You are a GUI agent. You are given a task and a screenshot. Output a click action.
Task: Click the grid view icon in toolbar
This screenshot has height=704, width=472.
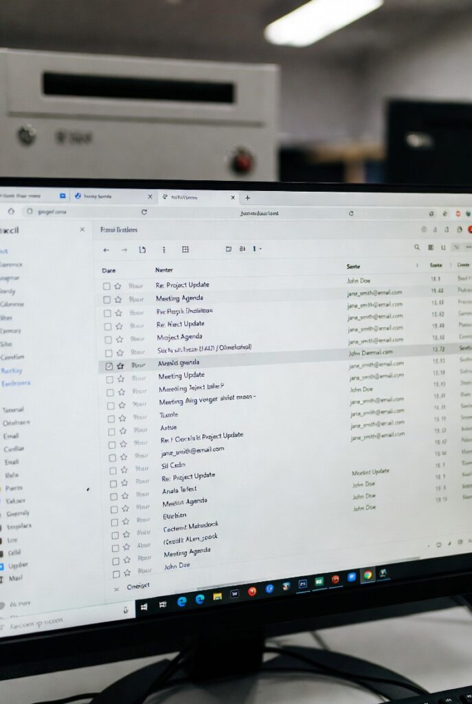tap(185, 250)
